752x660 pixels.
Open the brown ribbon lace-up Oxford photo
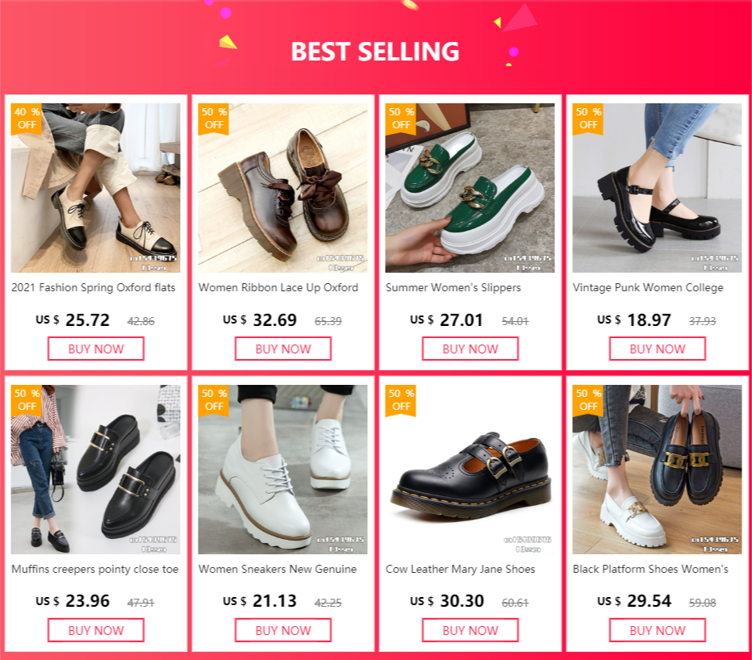tap(283, 188)
